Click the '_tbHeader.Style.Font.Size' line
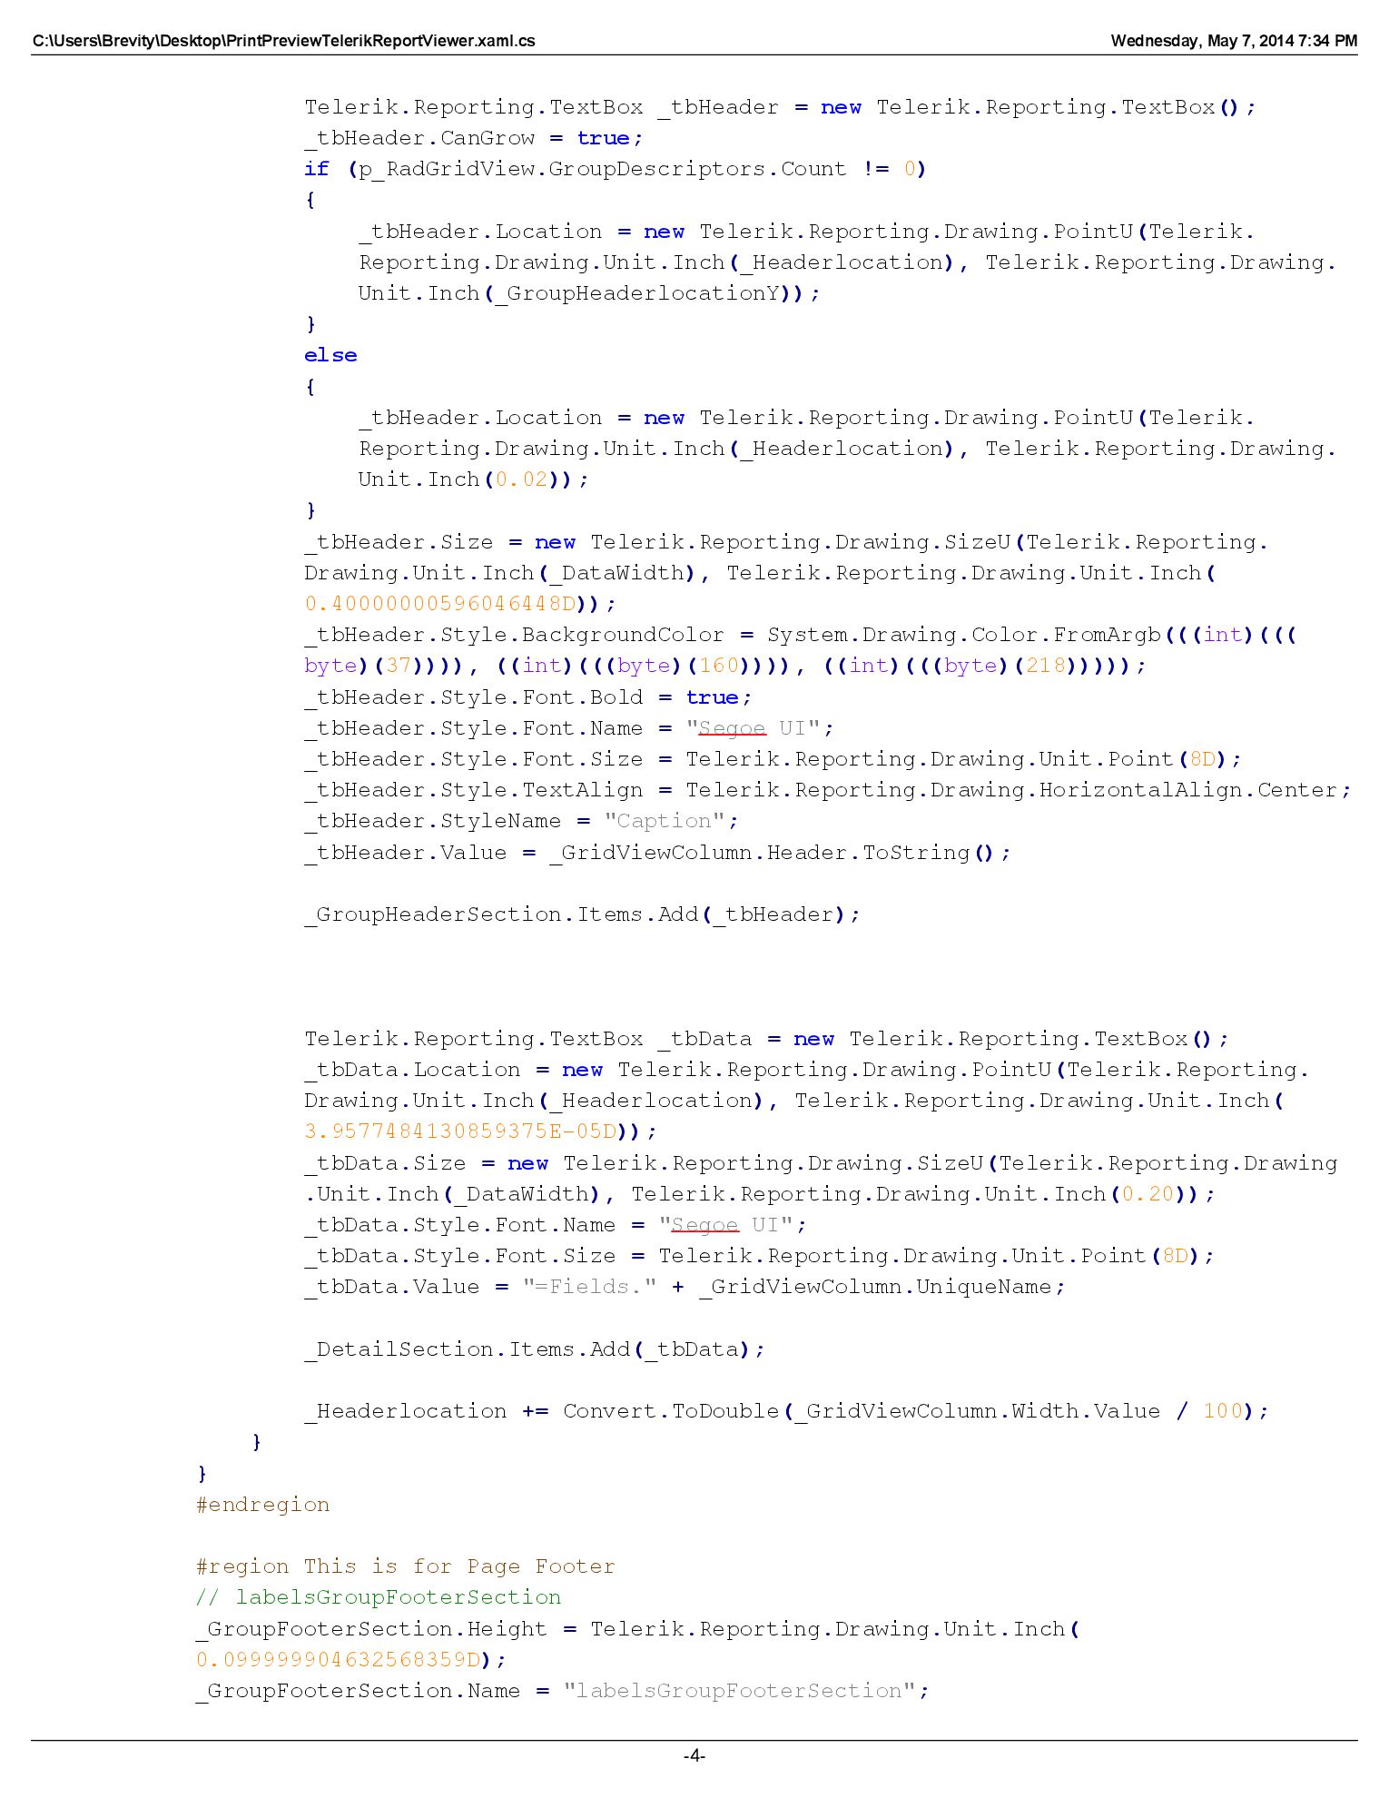The image size is (1389, 1798). (x=773, y=759)
